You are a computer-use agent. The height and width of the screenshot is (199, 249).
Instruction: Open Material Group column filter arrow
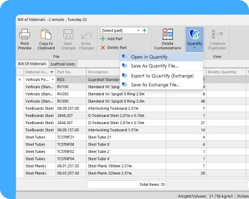pyautogui.click(x=52, y=72)
